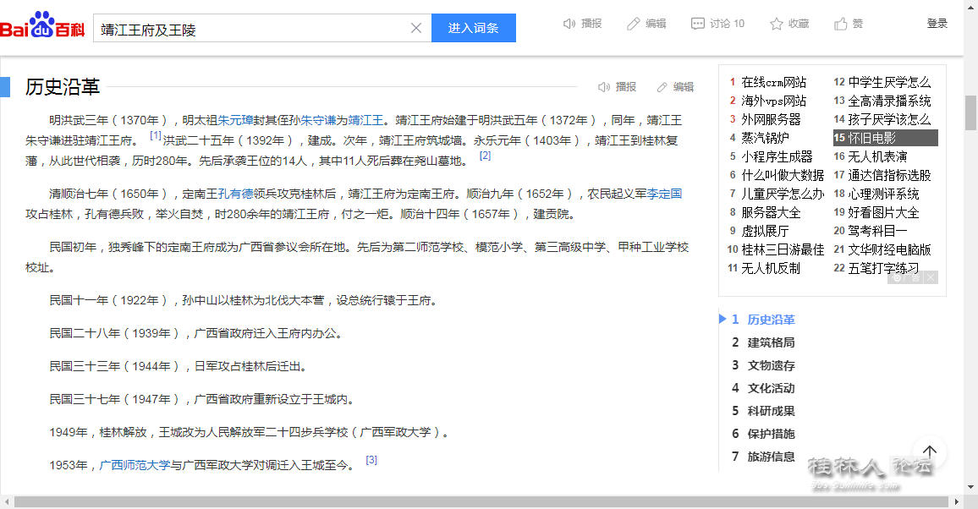The height and width of the screenshot is (509, 978).
Task: Click the top toolbar 编辑 pencil icon
Action: 633,24
